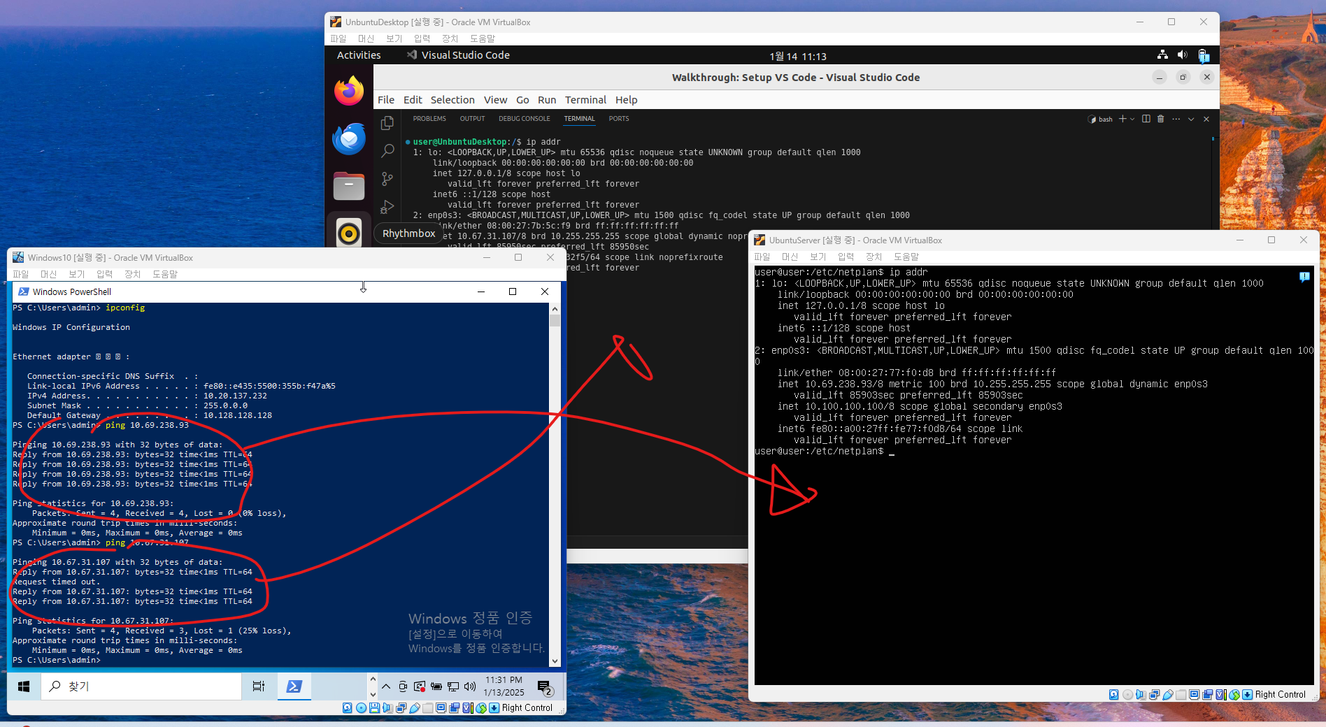Click the PowerShell icon in Windows taskbar
Image resolution: width=1326 pixels, height=727 pixels.
point(294,686)
